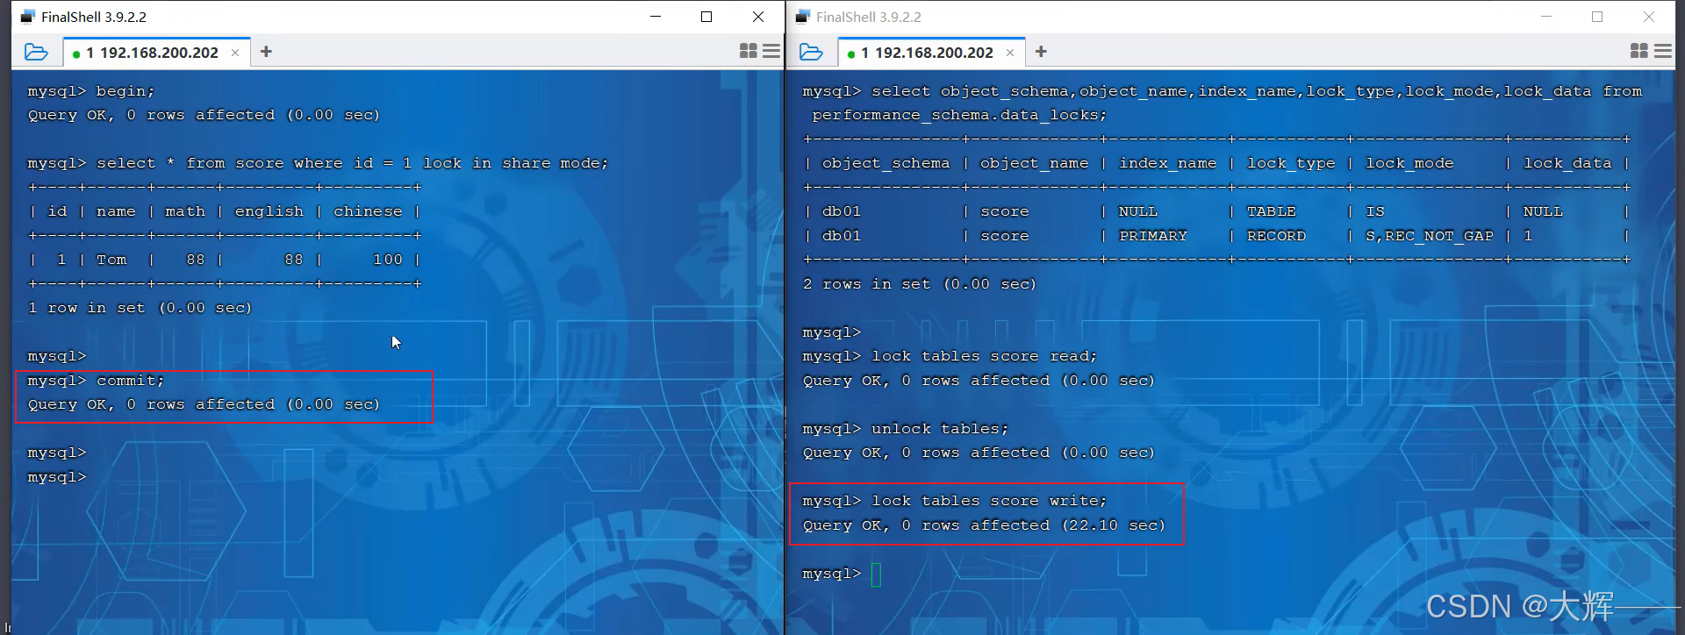This screenshot has height=635, width=1685.
Task: Click the FinalShell app icon in left title bar
Action: 28,17
